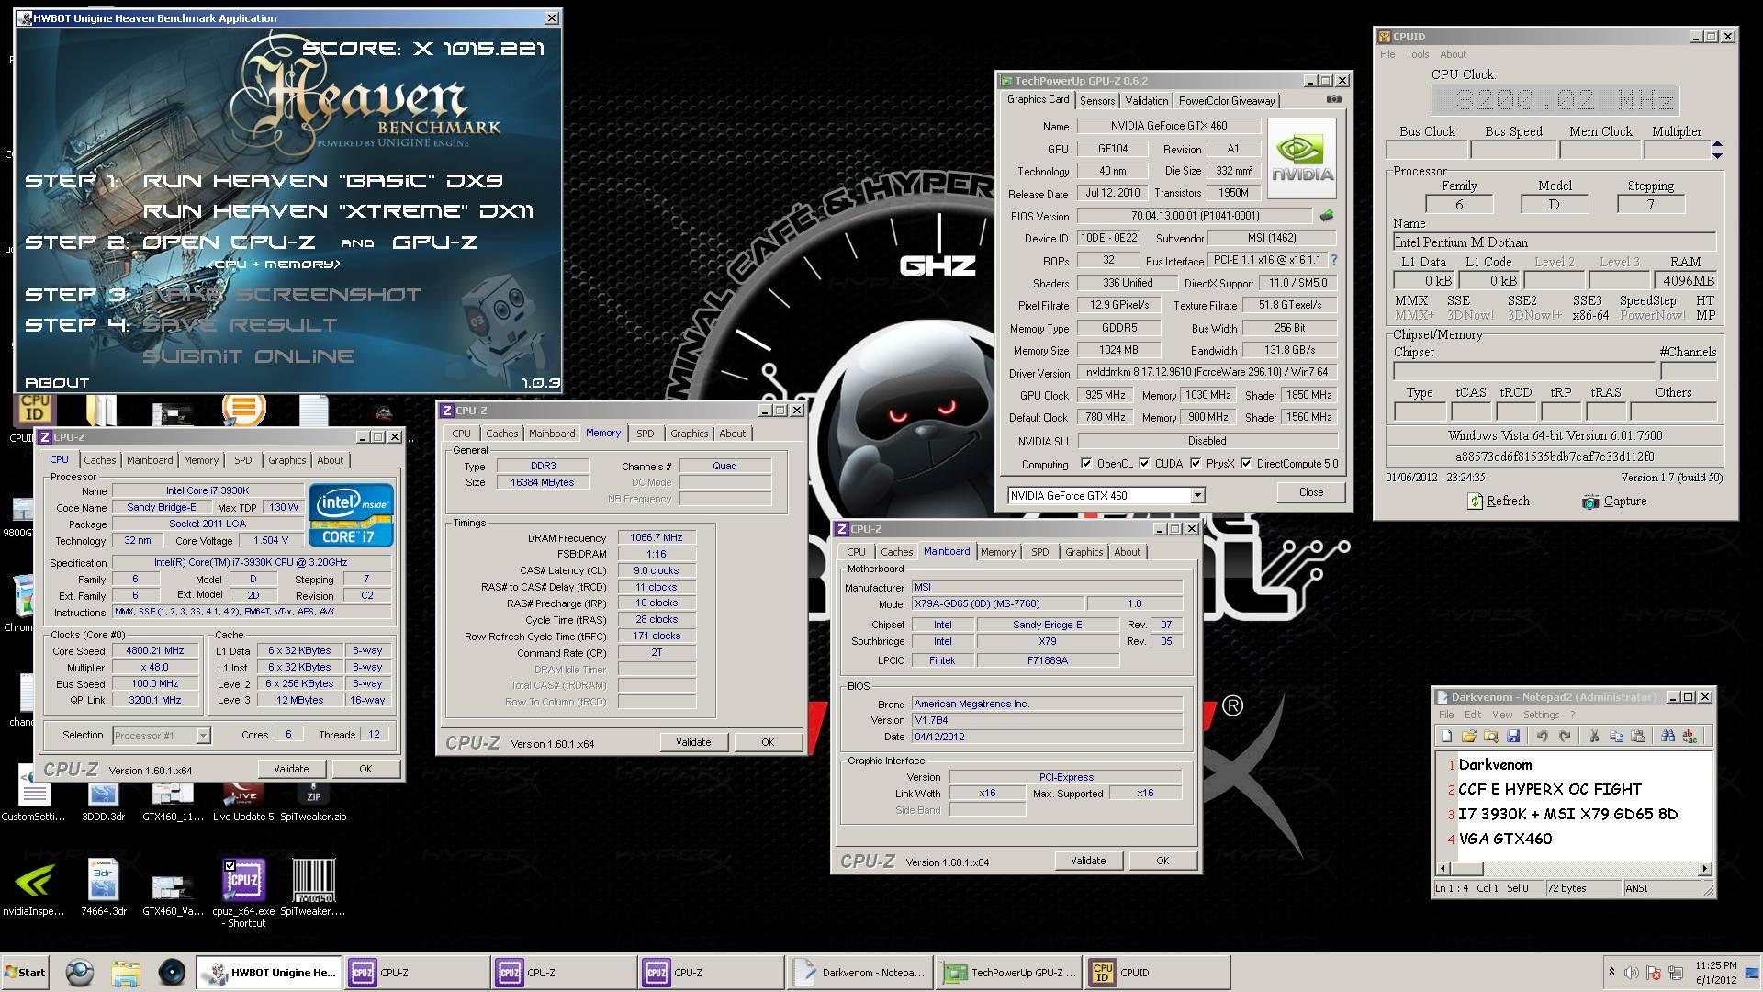Image resolution: width=1763 pixels, height=992 pixels.
Task: Select the SpiTweaker barcode icon on the desktop
Action: (313, 887)
